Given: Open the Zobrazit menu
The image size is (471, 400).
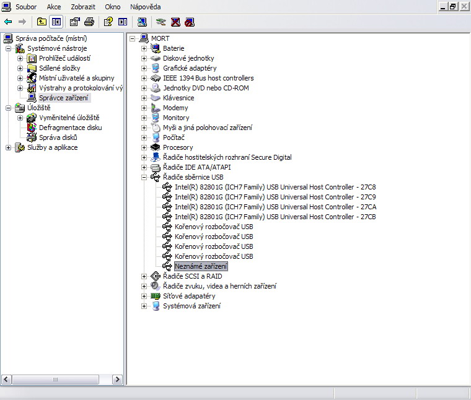Looking at the screenshot, I should pos(82,7).
